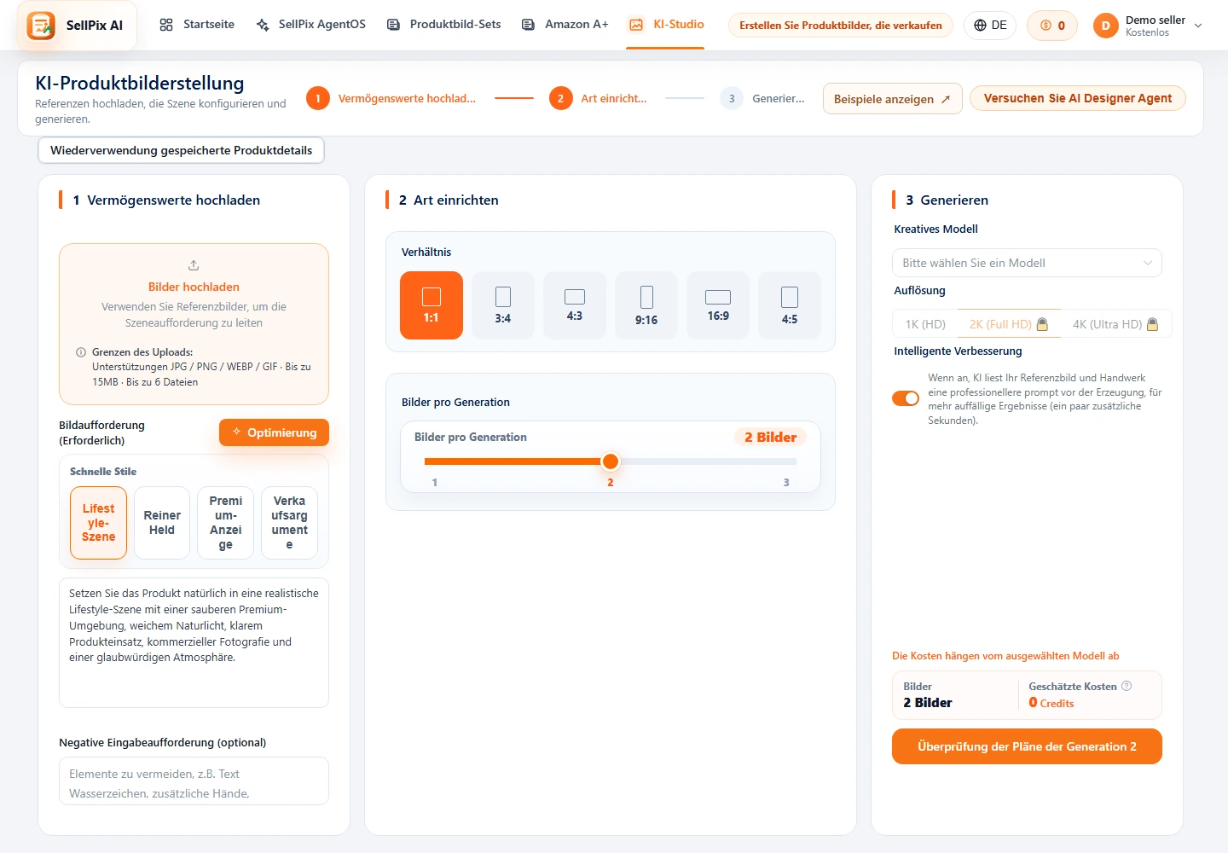Open Produktbild-Sets in the navigation
This screenshot has width=1228, height=853.
[x=443, y=25]
